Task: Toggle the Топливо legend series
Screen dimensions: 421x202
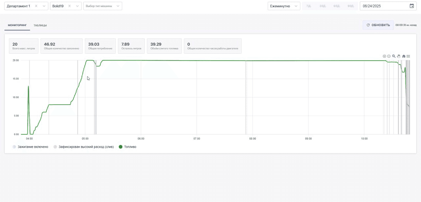Action: [x=128, y=147]
